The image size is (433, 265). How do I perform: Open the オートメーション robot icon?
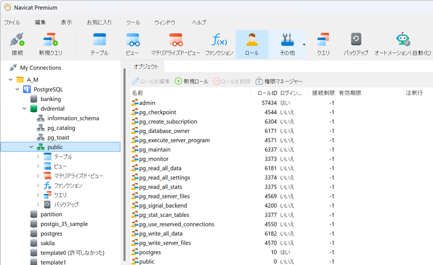(403, 39)
